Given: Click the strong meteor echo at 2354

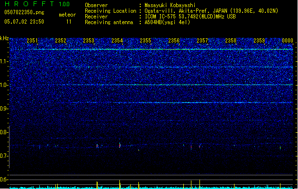Looking at the screenshot, I should tap(120, 146).
